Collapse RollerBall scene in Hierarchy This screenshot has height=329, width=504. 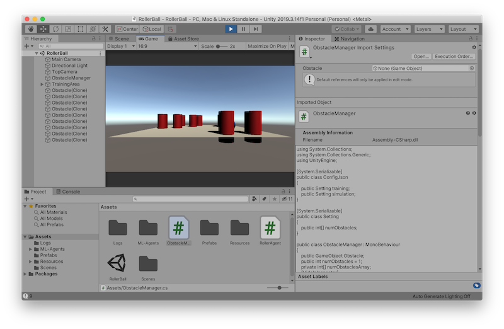click(x=37, y=53)
